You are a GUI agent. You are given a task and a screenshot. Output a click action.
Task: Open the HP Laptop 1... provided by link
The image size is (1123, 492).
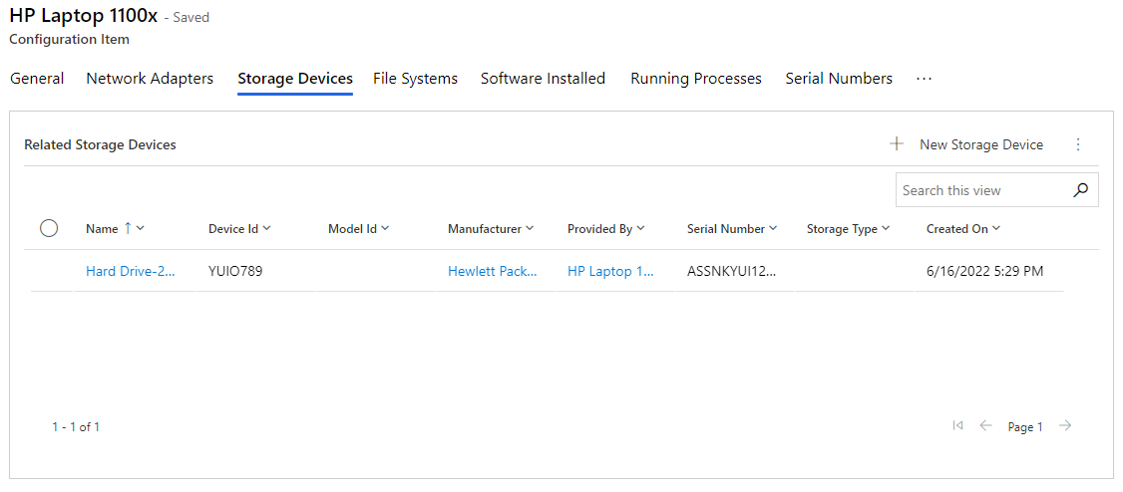click(610, 271)
